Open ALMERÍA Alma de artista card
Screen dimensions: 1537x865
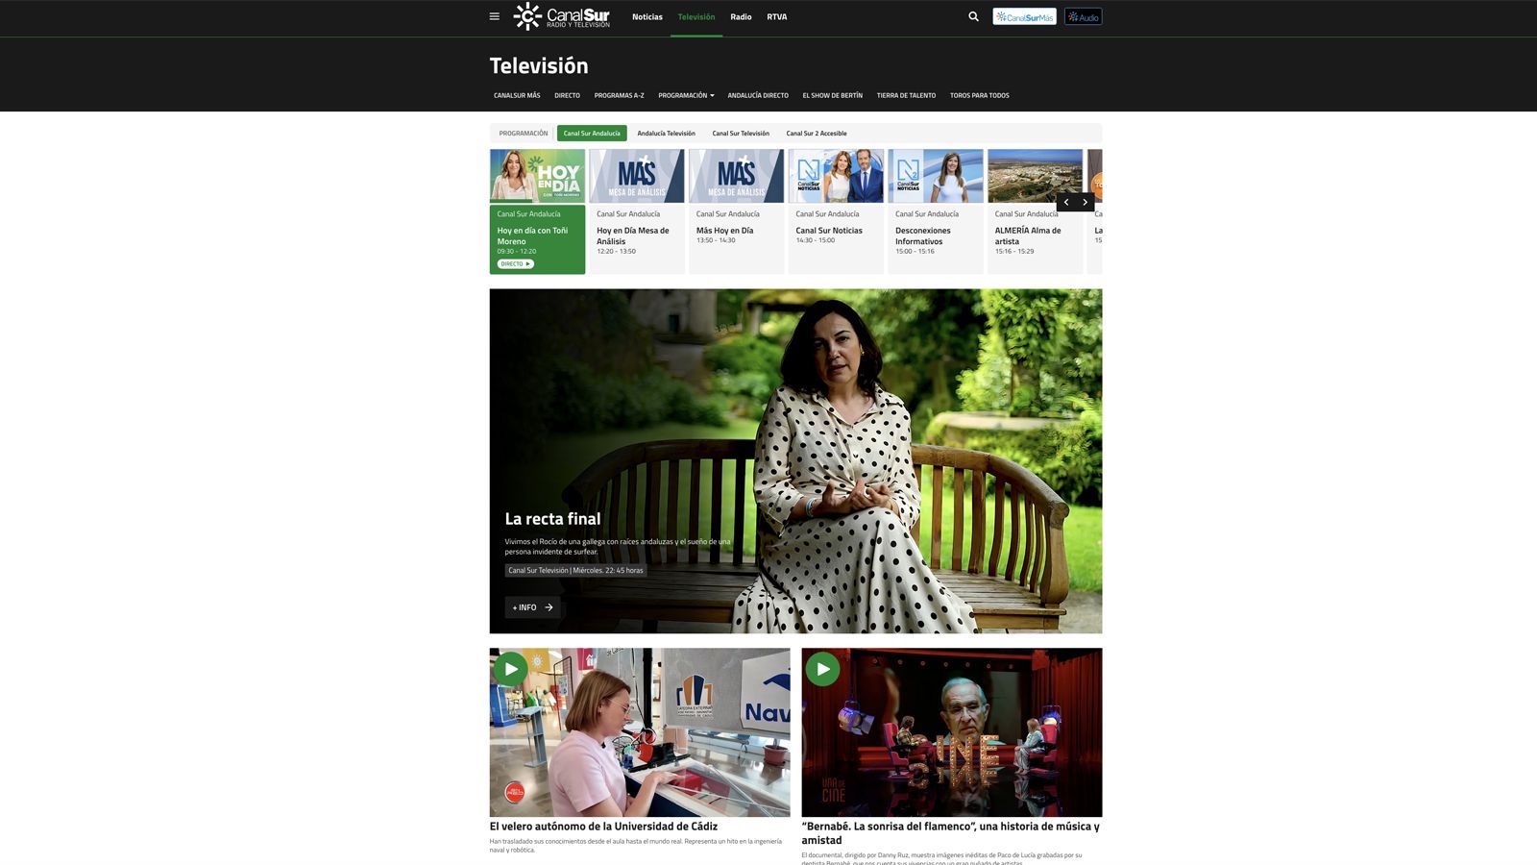(x=1036, y=211)
